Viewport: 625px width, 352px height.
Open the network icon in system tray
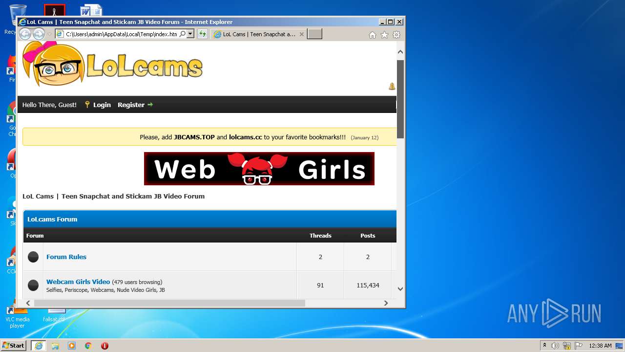tap(567, 346)
